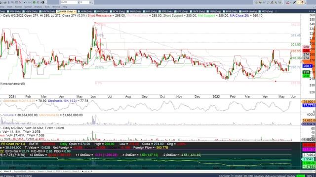Click the green circle go icon
Image resolution: width=316 pixels, height=177 pixels.
click(x=34, y=2)
